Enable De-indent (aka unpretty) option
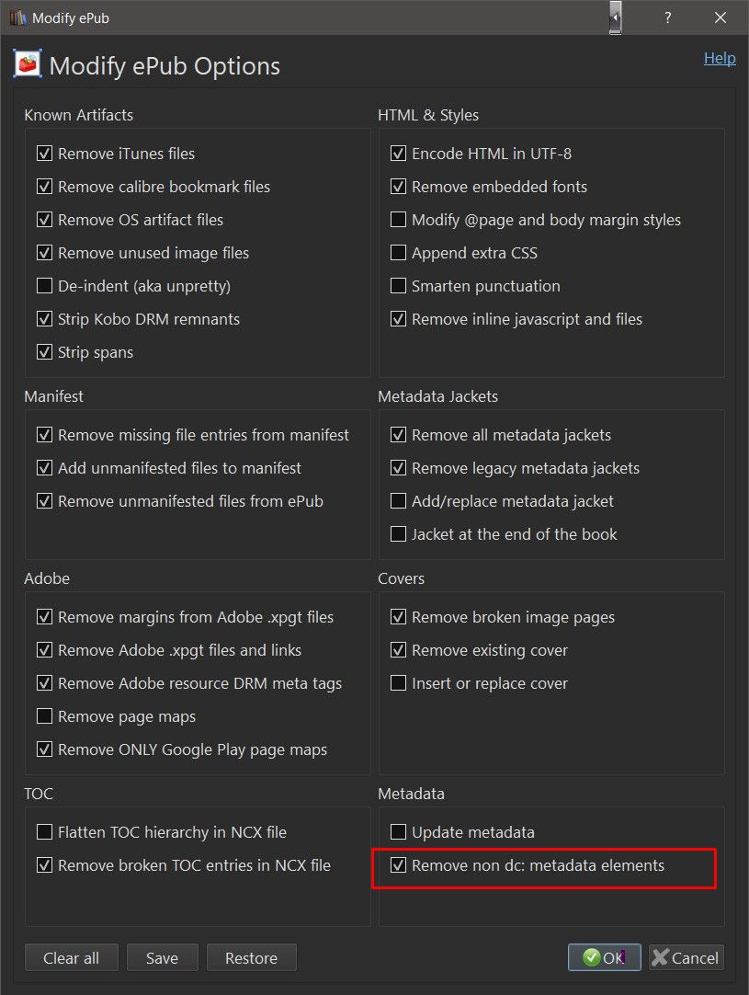The width and height of the screenshot is (749, 995). [x=44, y=286]
